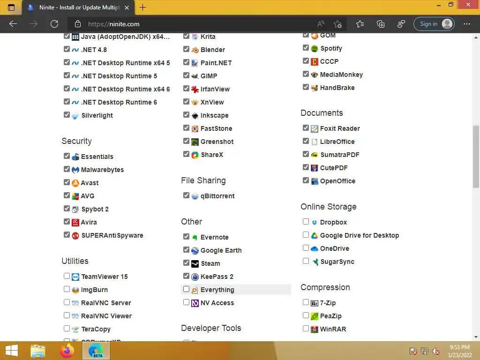Click the Sign in button
Screen dimensions: 480x360
(x=434, y=24)
